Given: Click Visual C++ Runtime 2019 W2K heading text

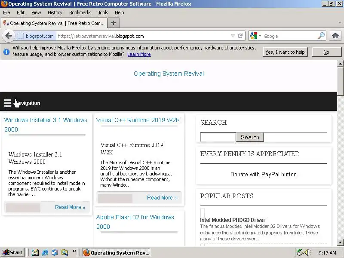Looking at the screenshot, I should (x=132, y=148).
